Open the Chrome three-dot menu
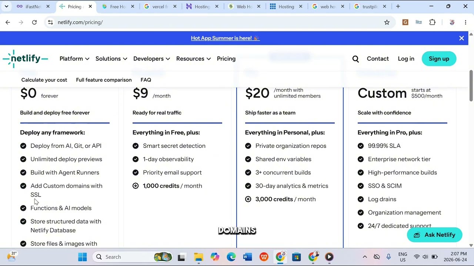Viewport: 474px width, 266px height. [465, 22]
